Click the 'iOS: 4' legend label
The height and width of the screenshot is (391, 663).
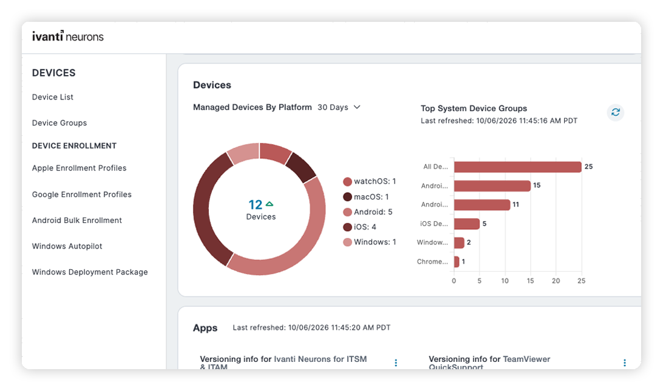pos(365,227)
